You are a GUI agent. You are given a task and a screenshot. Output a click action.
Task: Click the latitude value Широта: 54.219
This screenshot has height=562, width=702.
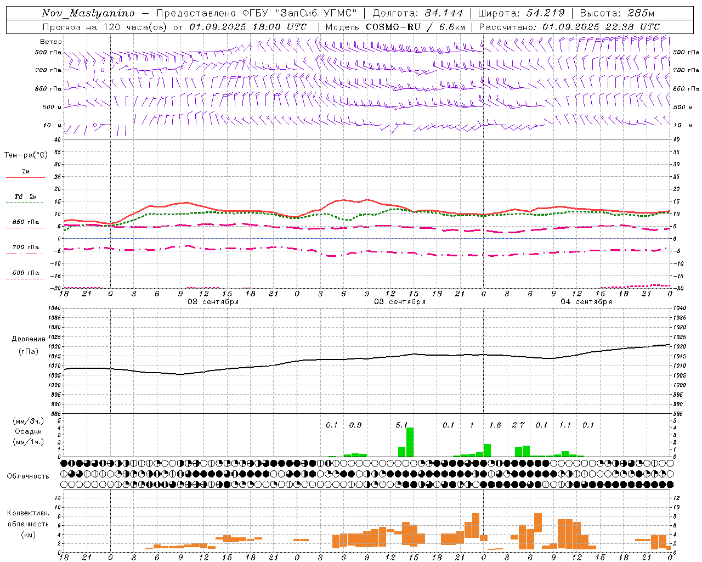[521, 13]
